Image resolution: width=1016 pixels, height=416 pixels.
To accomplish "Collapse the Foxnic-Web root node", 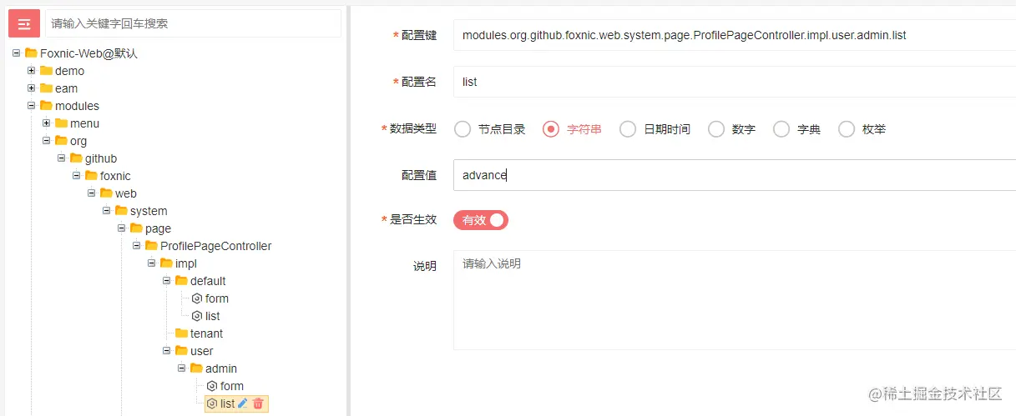I will pos(17,53).
